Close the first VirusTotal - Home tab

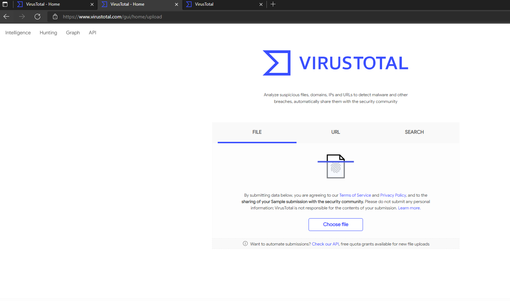tap(92, 5)
